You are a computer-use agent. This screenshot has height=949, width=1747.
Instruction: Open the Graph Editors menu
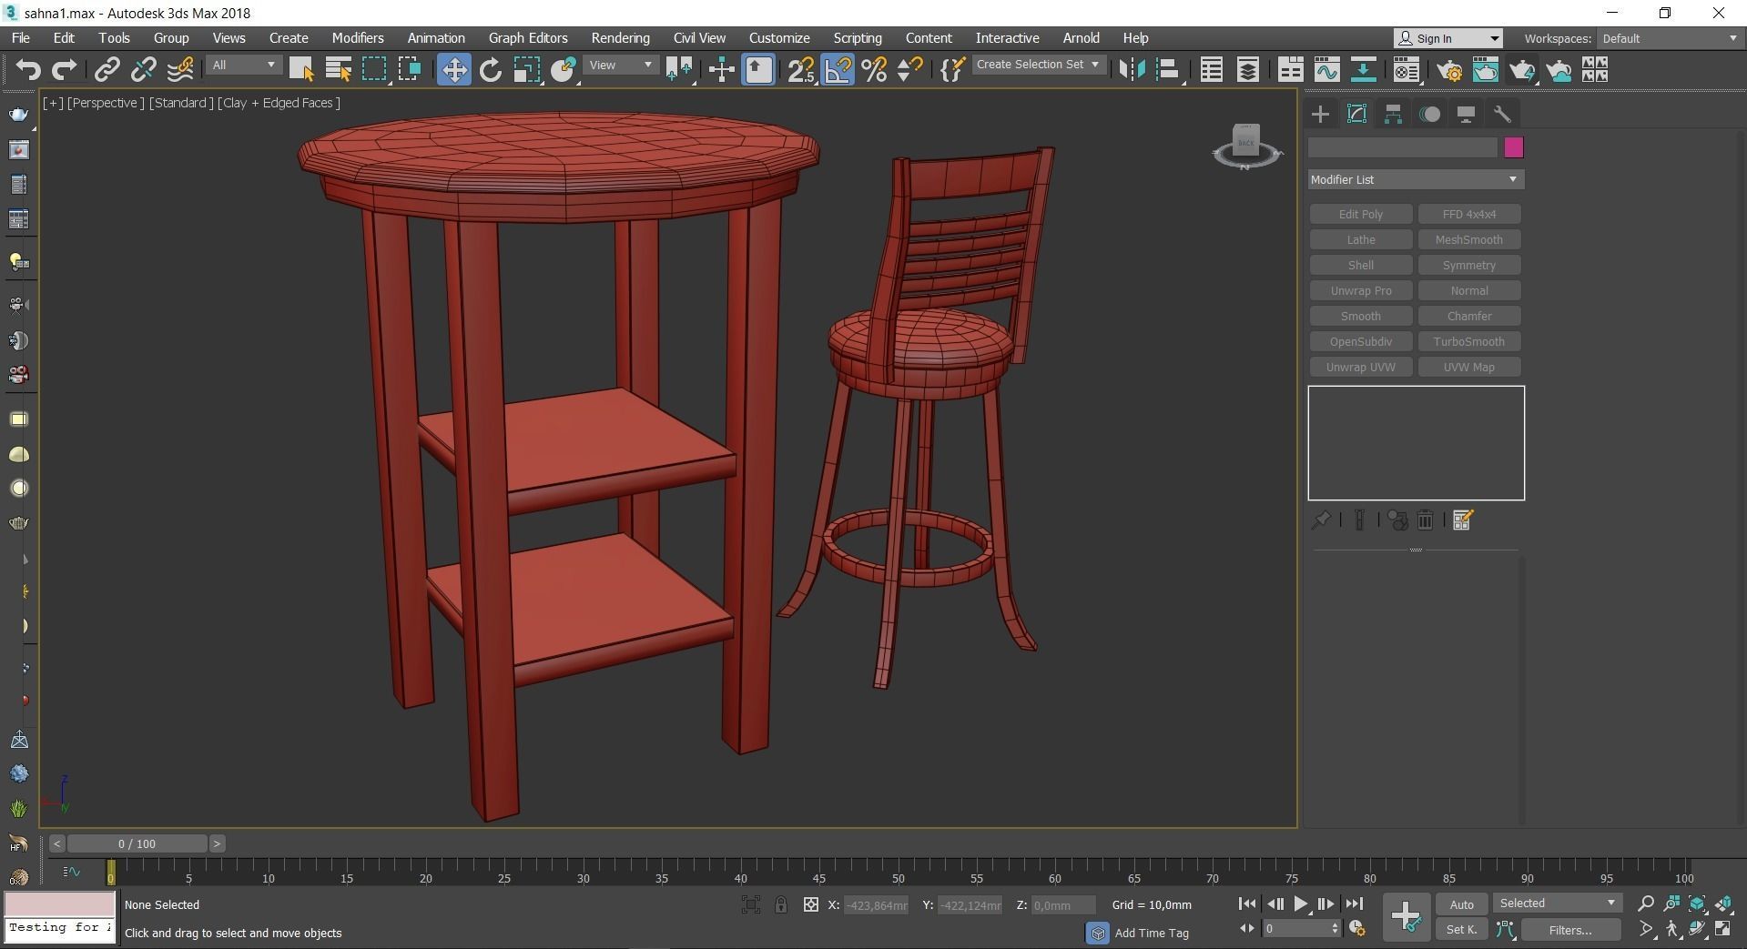[x=528, y=38]
